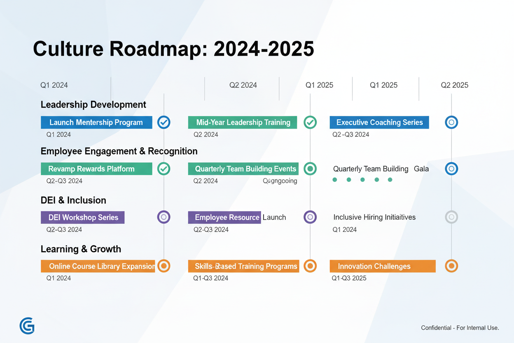
Task: Switch to the Q2 2025 quarter label
Action: coord(455,85)
